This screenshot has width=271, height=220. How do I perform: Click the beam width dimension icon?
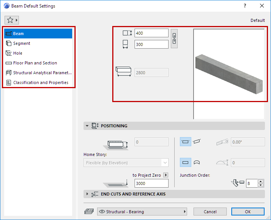[x=125, y=44]
